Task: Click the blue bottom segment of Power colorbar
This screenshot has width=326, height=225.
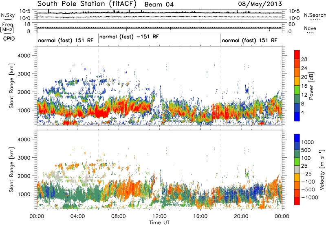Action: pos(297,117)
